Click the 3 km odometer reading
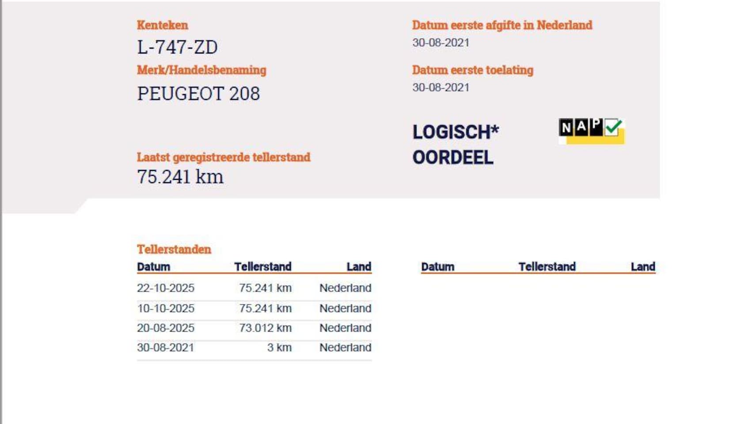This screenshot has height=424, width=744. 279,348
